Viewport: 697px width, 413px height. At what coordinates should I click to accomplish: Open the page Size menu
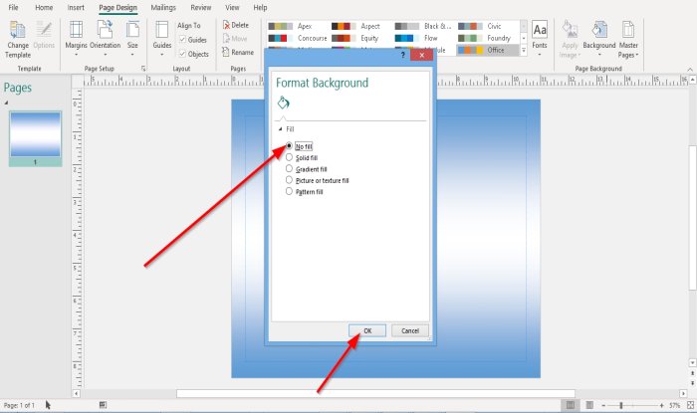click(132, 39)
